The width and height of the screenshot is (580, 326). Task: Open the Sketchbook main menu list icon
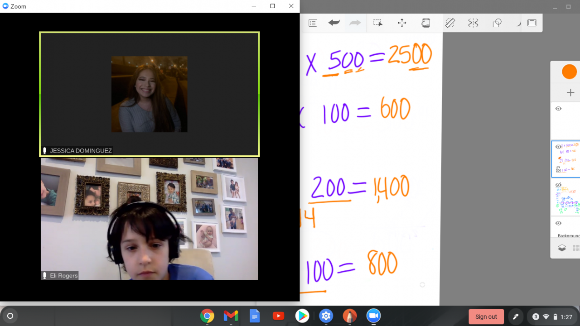pos(313,23)
